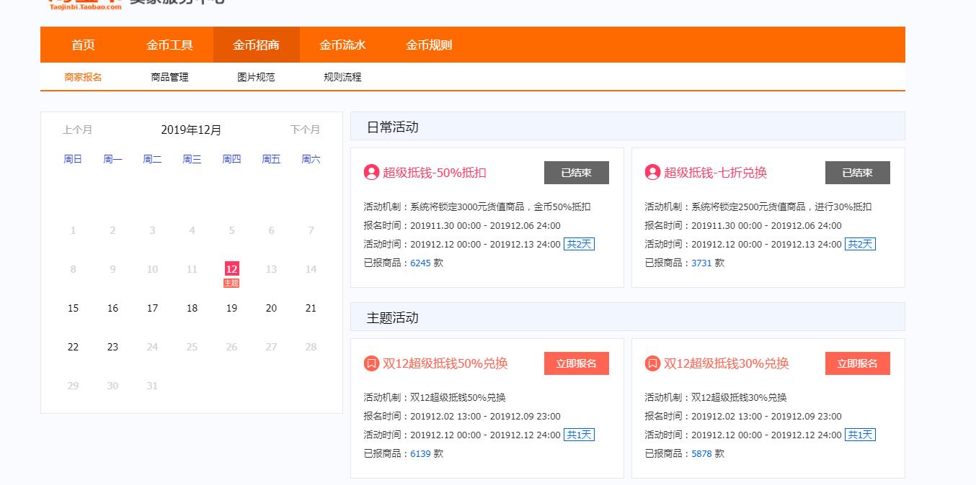
Task: Open the 金币流水 tab
Action: coord(342,44)
